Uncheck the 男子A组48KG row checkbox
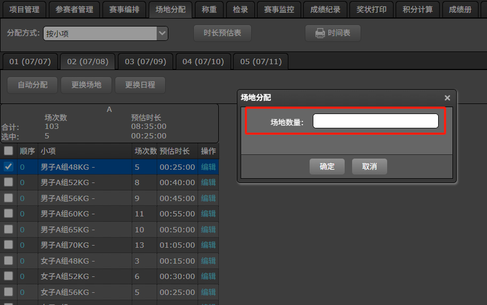Screen dimensions: 487x305 pos(8,167)
